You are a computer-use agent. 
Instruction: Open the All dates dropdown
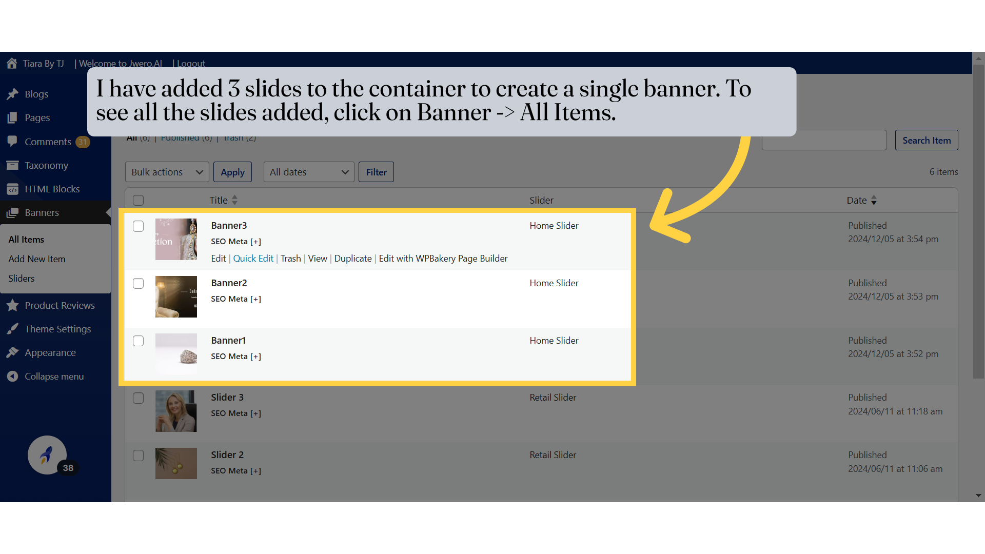[x=308, y=172]
